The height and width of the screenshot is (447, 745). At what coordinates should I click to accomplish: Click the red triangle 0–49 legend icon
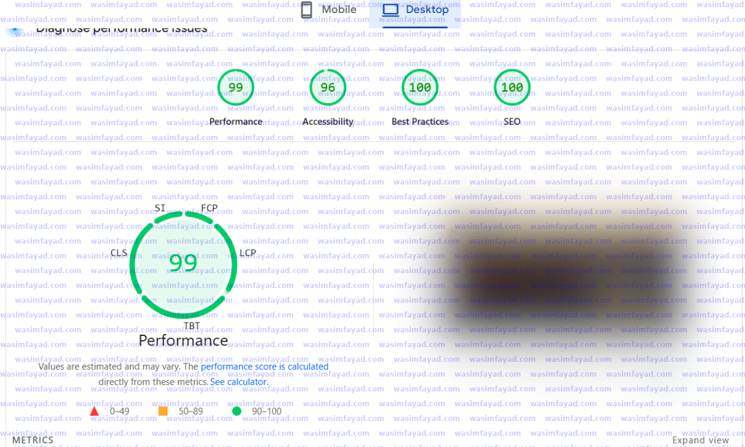click(x=94, y=412)
